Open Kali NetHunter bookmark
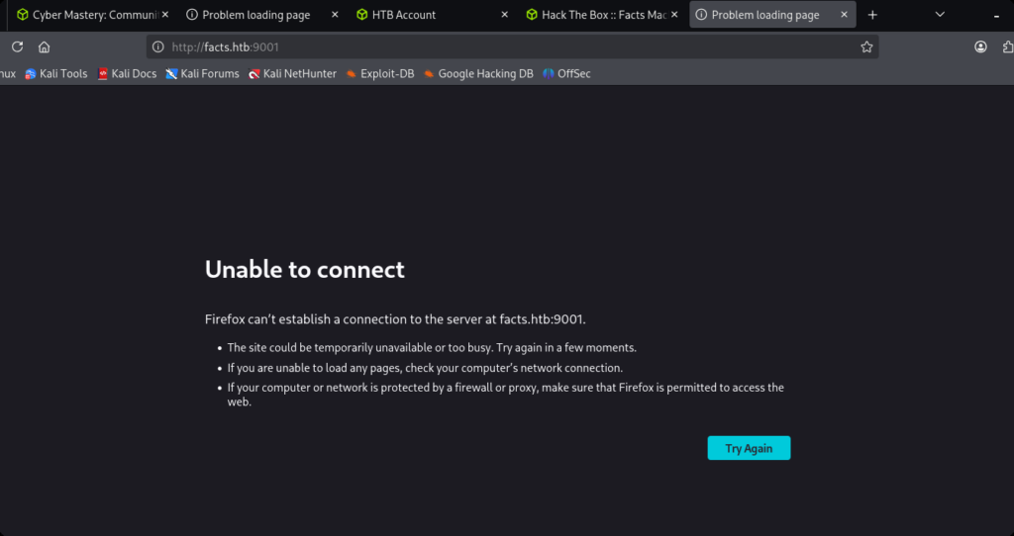This screenshot has width=1014, height=536. [x=292, y=73]
